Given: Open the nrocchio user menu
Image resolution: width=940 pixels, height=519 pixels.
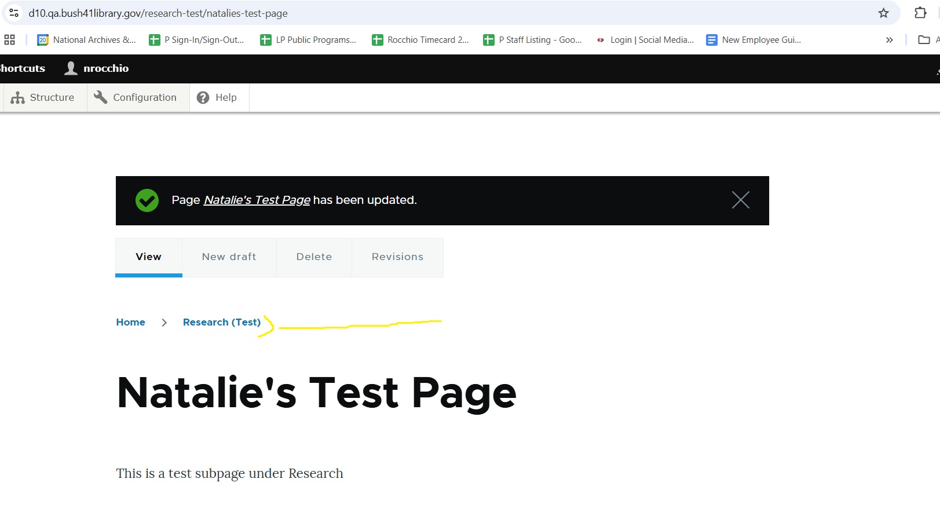Looking at the screenshot, I should coord(97,68).
